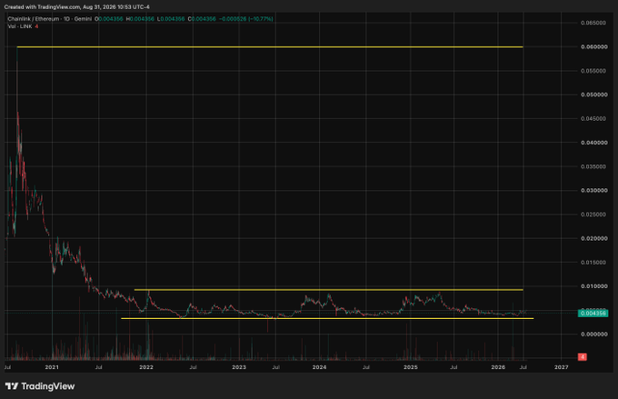Select the lowest yellow support line under the candles

[327, 319]
